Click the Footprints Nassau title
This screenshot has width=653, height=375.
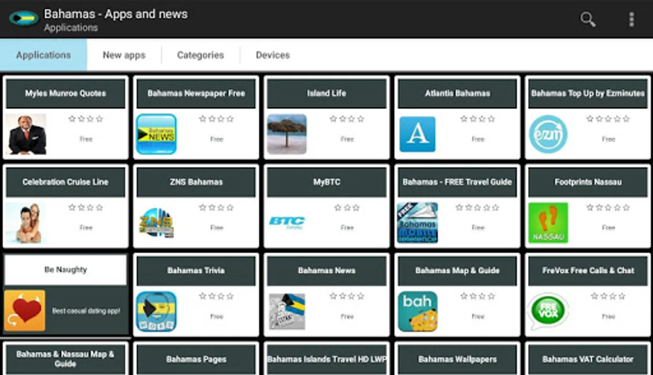point(588,182)
